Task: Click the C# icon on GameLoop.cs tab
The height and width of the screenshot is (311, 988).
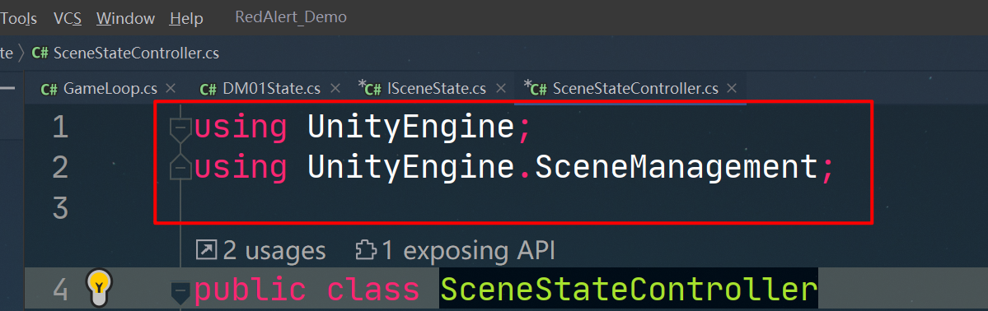Action: tap(49, 90)
